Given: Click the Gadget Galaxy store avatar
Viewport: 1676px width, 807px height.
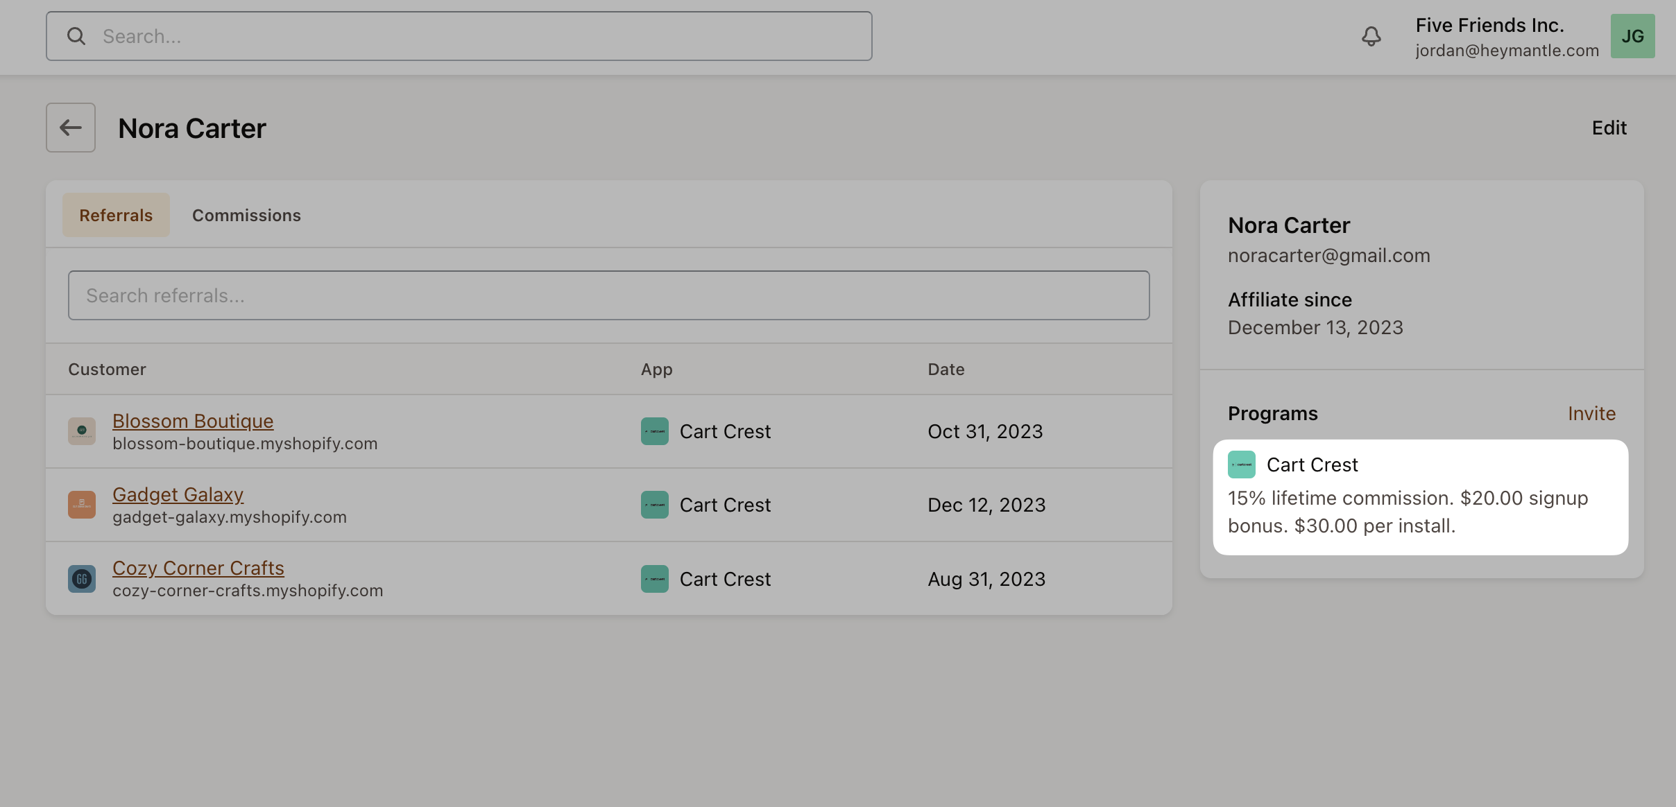Looking at the screenshot, I should coord(82,505).
